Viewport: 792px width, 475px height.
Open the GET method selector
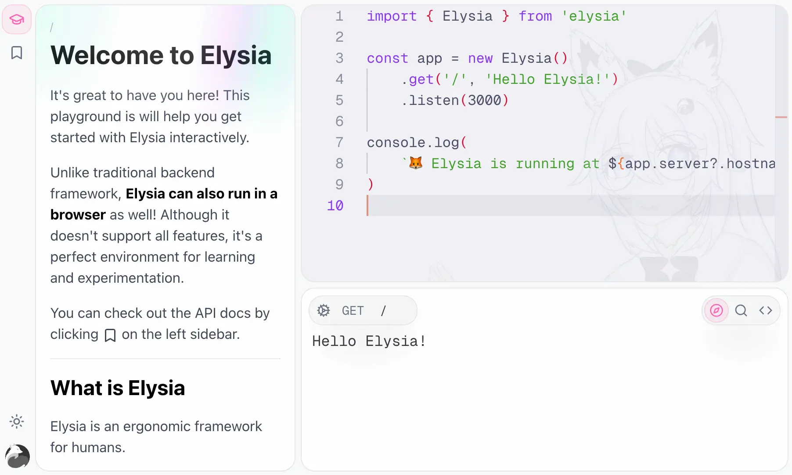353,311
